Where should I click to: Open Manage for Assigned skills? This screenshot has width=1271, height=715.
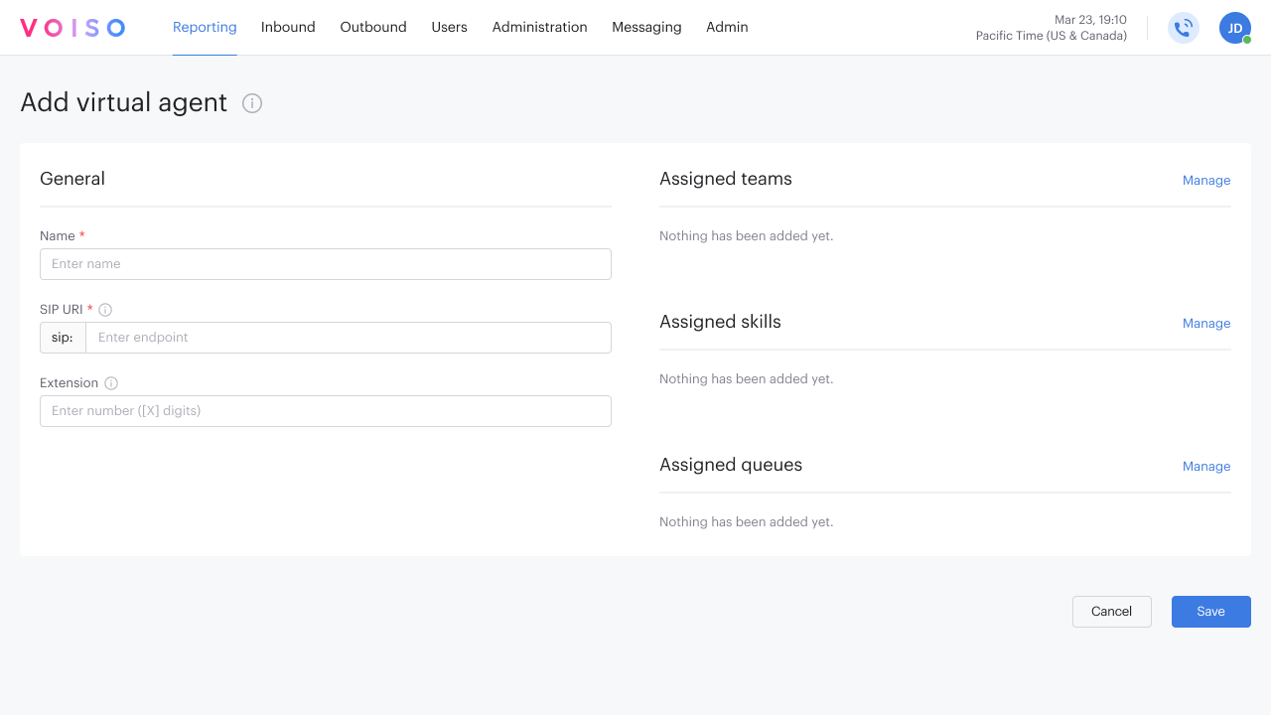[1205, 323]
